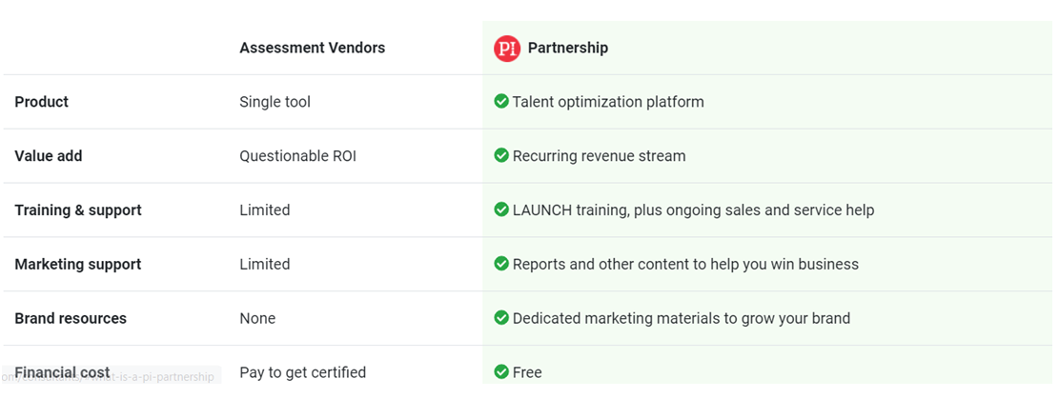Click the Financial cost row label

click(x=62, y=372)
